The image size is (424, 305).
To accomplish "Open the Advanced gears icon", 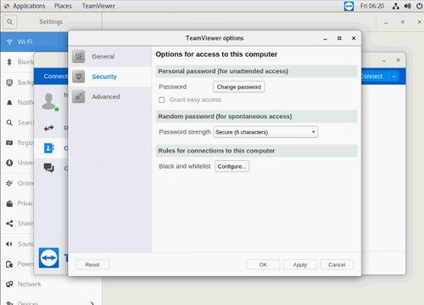I will pos(78,97).
